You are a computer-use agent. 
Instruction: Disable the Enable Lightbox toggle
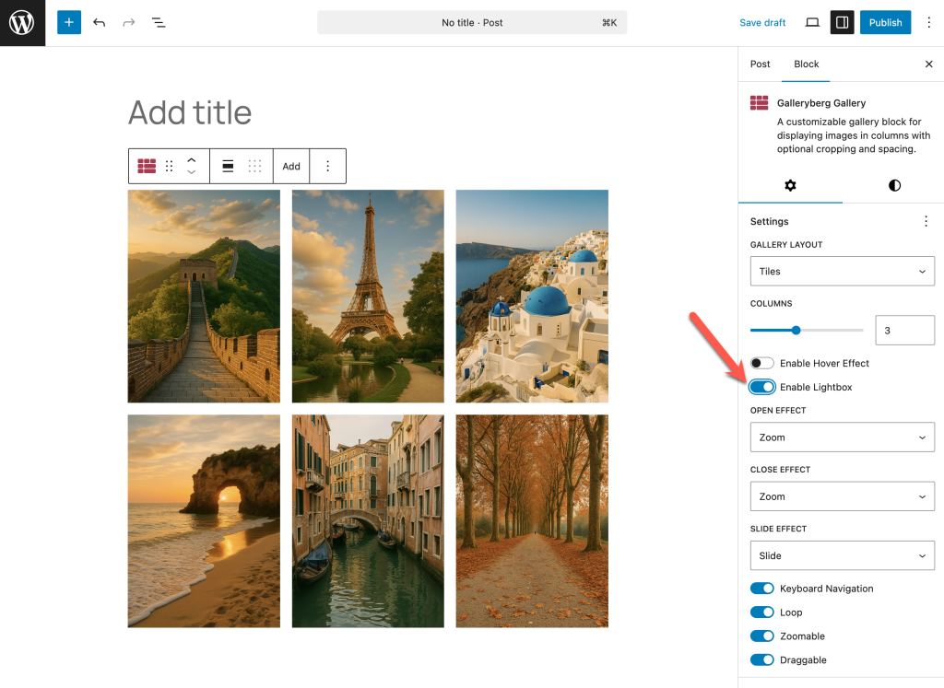coord(761,387)
